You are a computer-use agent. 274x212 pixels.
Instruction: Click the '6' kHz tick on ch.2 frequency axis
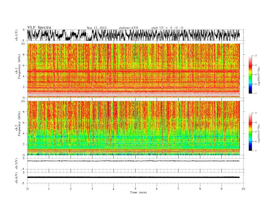click(x=24, y=123)
